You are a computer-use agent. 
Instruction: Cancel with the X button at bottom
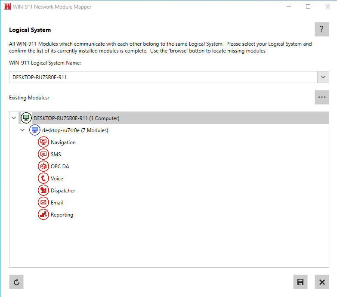coord(322,282)
